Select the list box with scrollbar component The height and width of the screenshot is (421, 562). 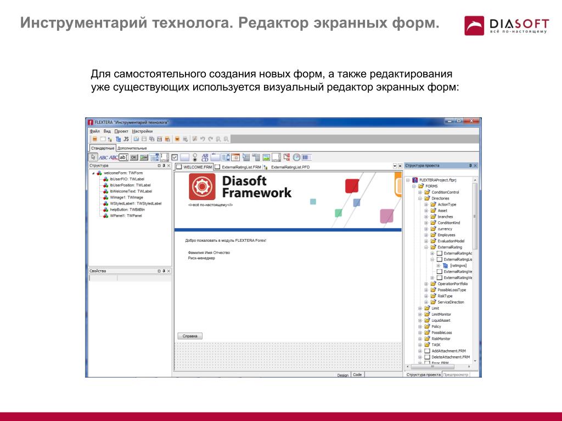(226, 157)
